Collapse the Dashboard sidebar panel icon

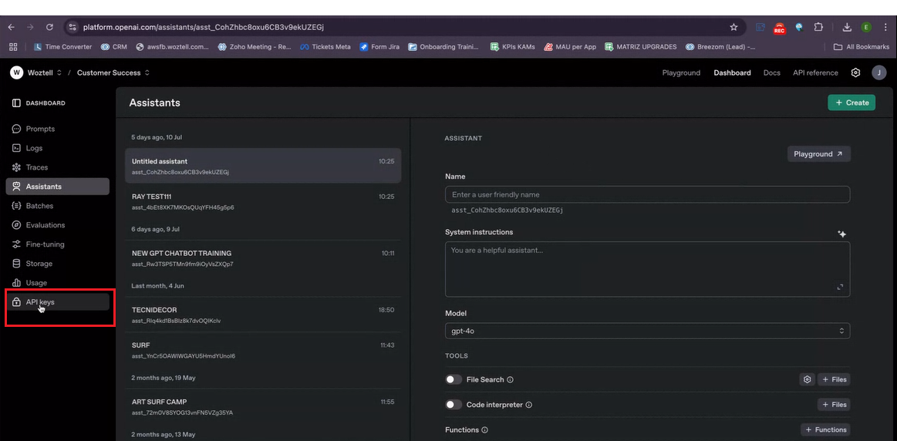pyautogui.click(x=17, y=103)
